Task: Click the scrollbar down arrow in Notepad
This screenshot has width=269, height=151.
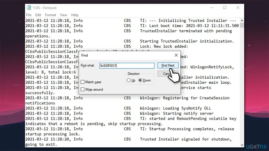Action: coord(242,145)
